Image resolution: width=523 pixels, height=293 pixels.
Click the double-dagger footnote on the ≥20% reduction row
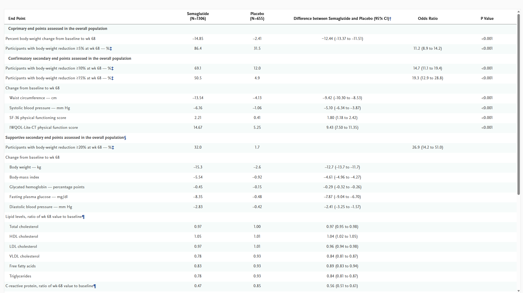(x=112, y=147)
